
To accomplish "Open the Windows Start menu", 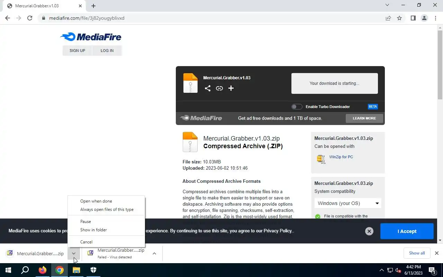I will [x=8, y=270].
